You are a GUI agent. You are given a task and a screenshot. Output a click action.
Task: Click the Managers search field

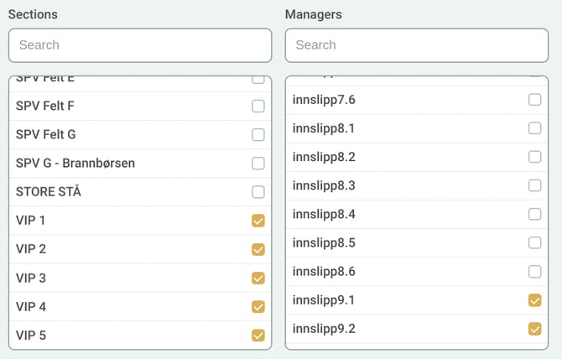[x=417, y=45]
